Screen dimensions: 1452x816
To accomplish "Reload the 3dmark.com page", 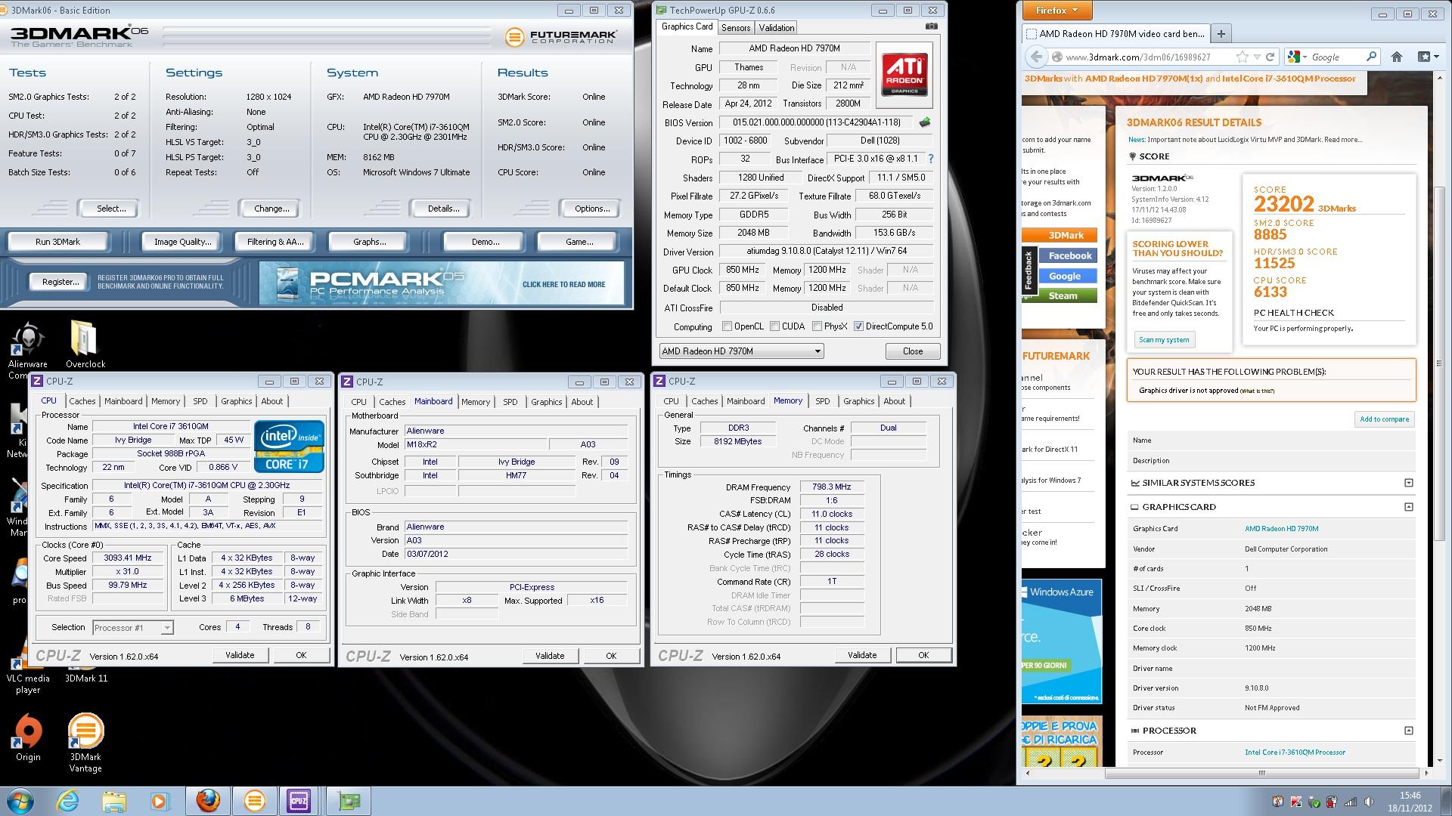I will (1270, 57).
